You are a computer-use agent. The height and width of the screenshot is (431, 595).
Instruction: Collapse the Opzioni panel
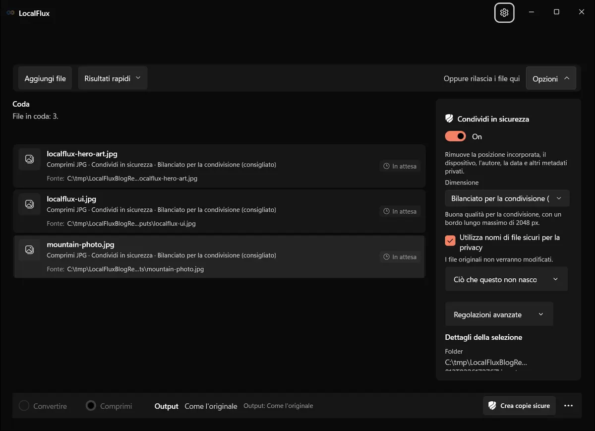[551, 78]
